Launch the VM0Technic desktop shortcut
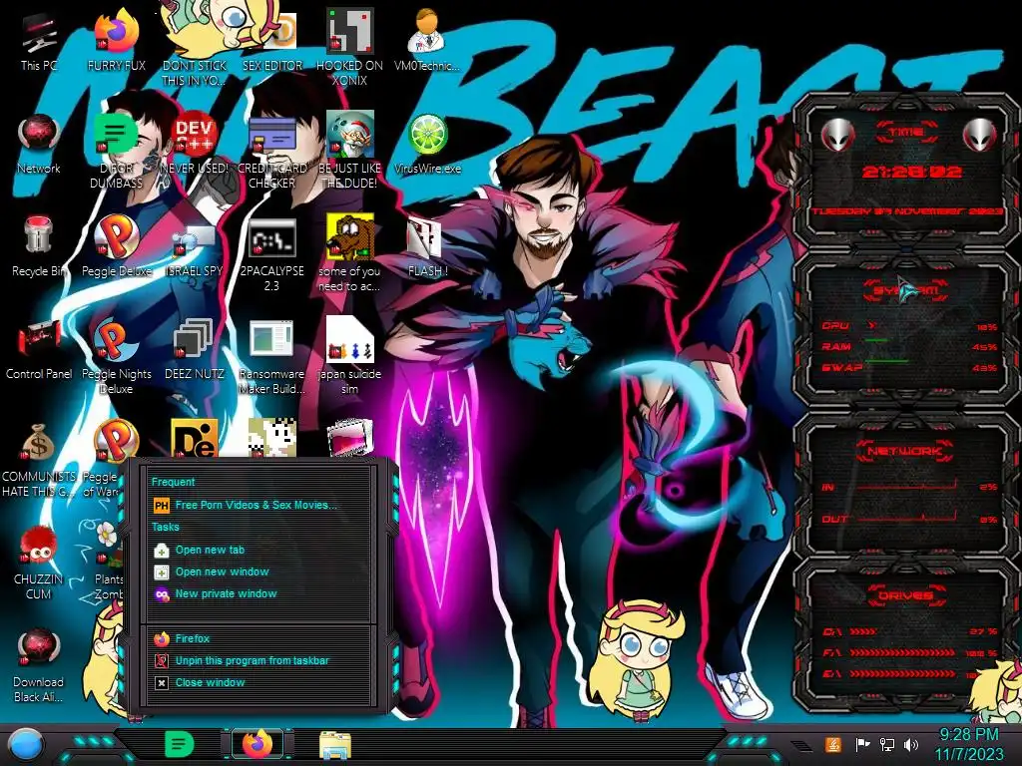1022x766 pixels. (427, 41)
